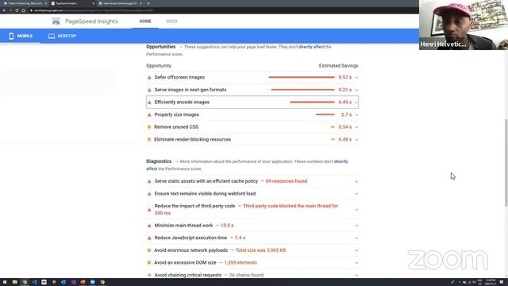Image resolution: width=508 pixels, height=286 pixels.
Task: Click 'Minimize main-thread work' audit title
Action: (183, 226)
